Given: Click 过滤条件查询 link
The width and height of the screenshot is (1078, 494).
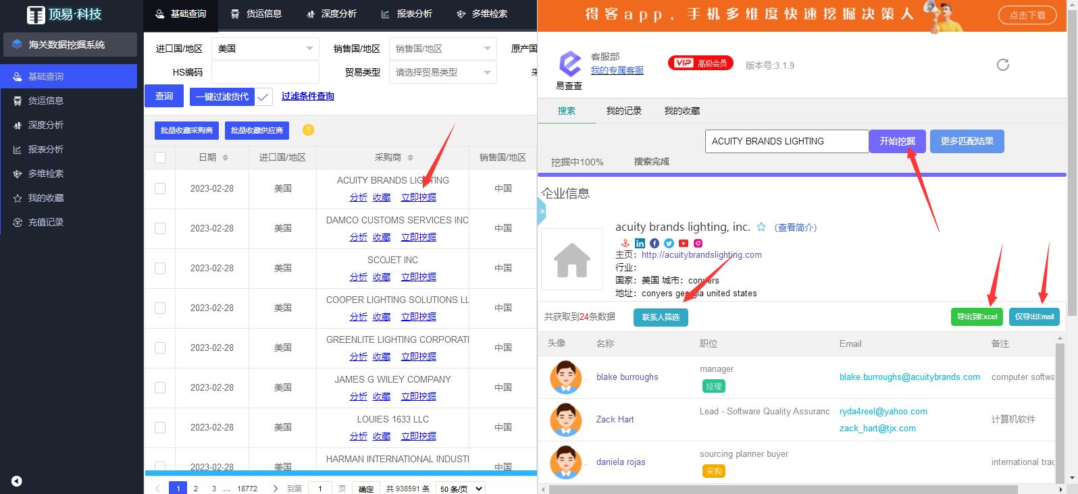Looking at the screenshot, I should (308, 96).
